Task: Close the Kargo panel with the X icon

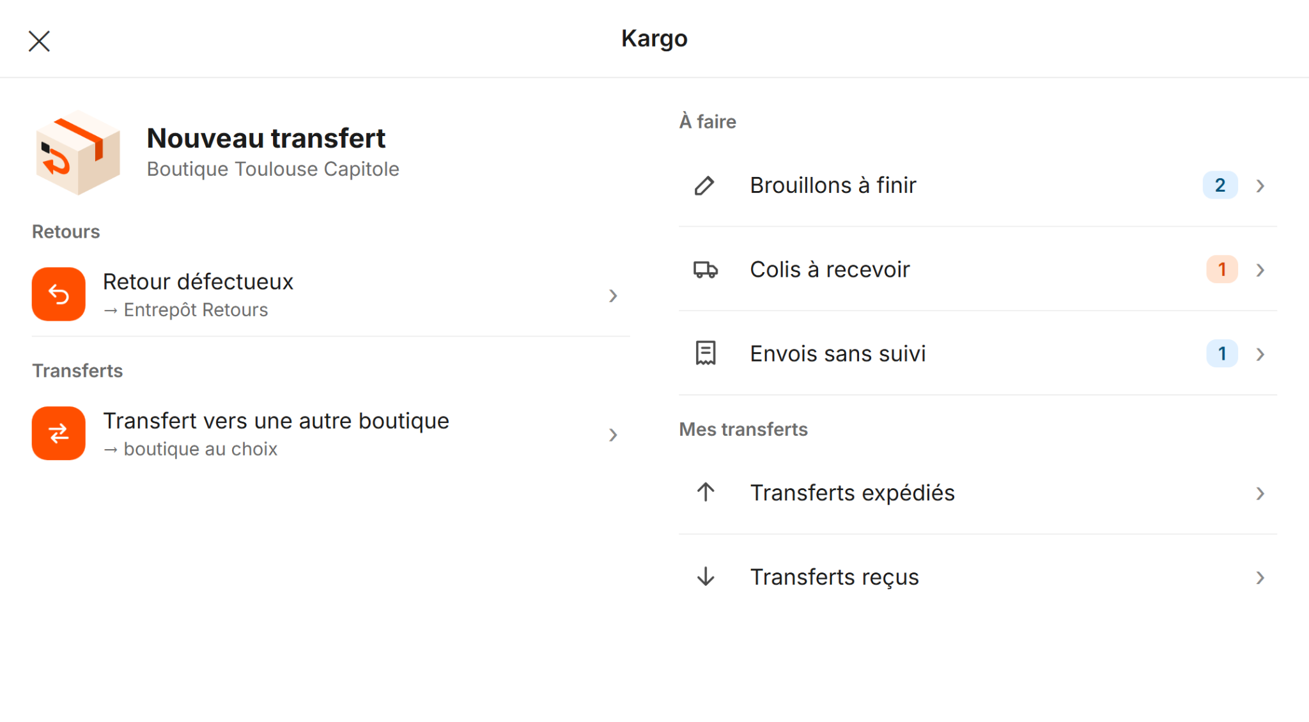Action: pos(39,41)
